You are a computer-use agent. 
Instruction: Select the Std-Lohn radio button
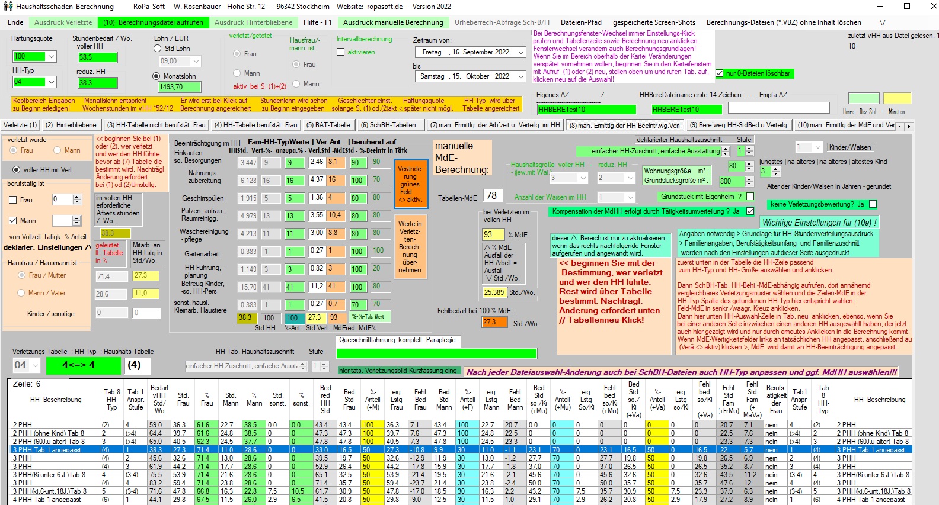[156, 49]
